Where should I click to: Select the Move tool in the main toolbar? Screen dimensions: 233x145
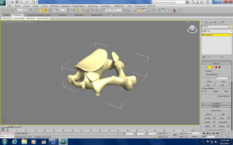(46, 10)
